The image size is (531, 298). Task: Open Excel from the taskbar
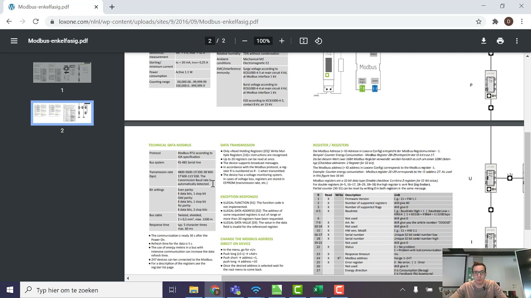coord(318,290)
